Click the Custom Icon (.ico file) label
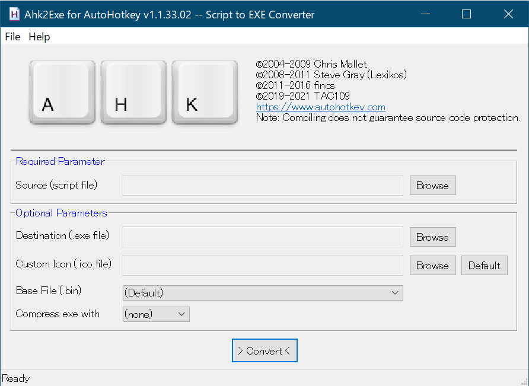Image resolution: width=529 pixels, height=386 pixels. (x=63, y=264)
